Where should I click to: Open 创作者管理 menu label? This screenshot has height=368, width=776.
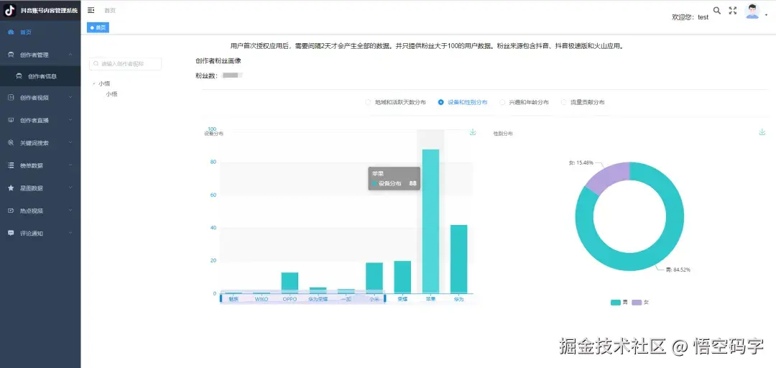[x=34, y=55]
